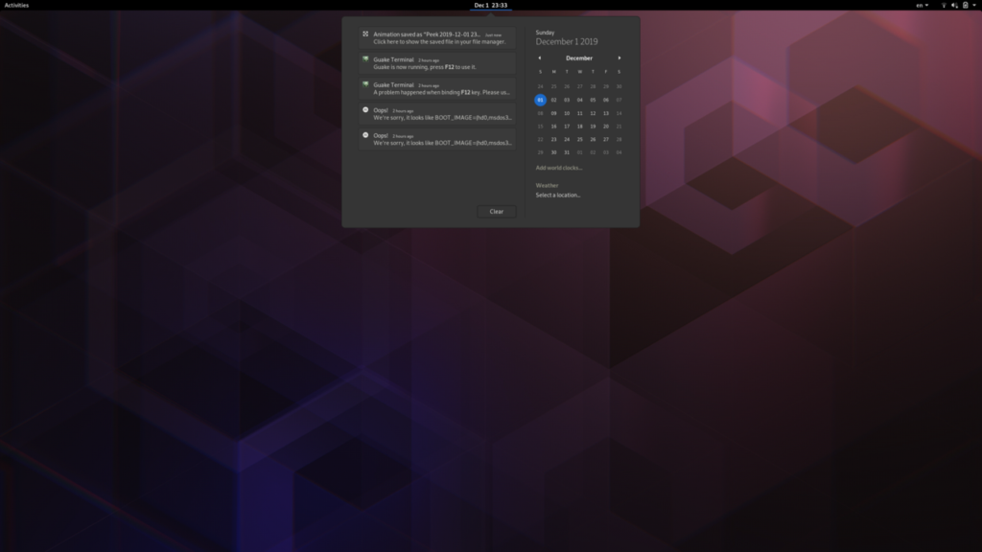The image size is (982, 552).
Task: Select day 12 in the calendar
Action: click(x=593, y=113)
